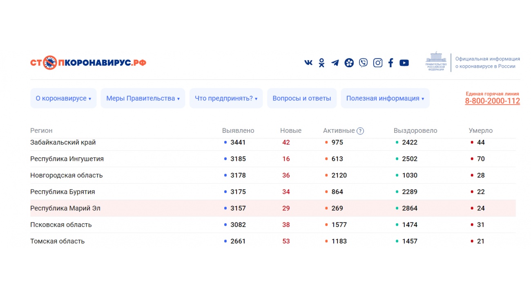Open the Telegram channel icon
The width and height of the screenshot is (531, 299).
335,63
